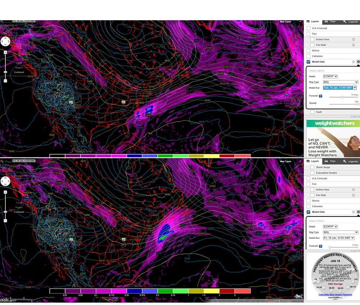Click Calculate New House Payment link

coord(335,295)
